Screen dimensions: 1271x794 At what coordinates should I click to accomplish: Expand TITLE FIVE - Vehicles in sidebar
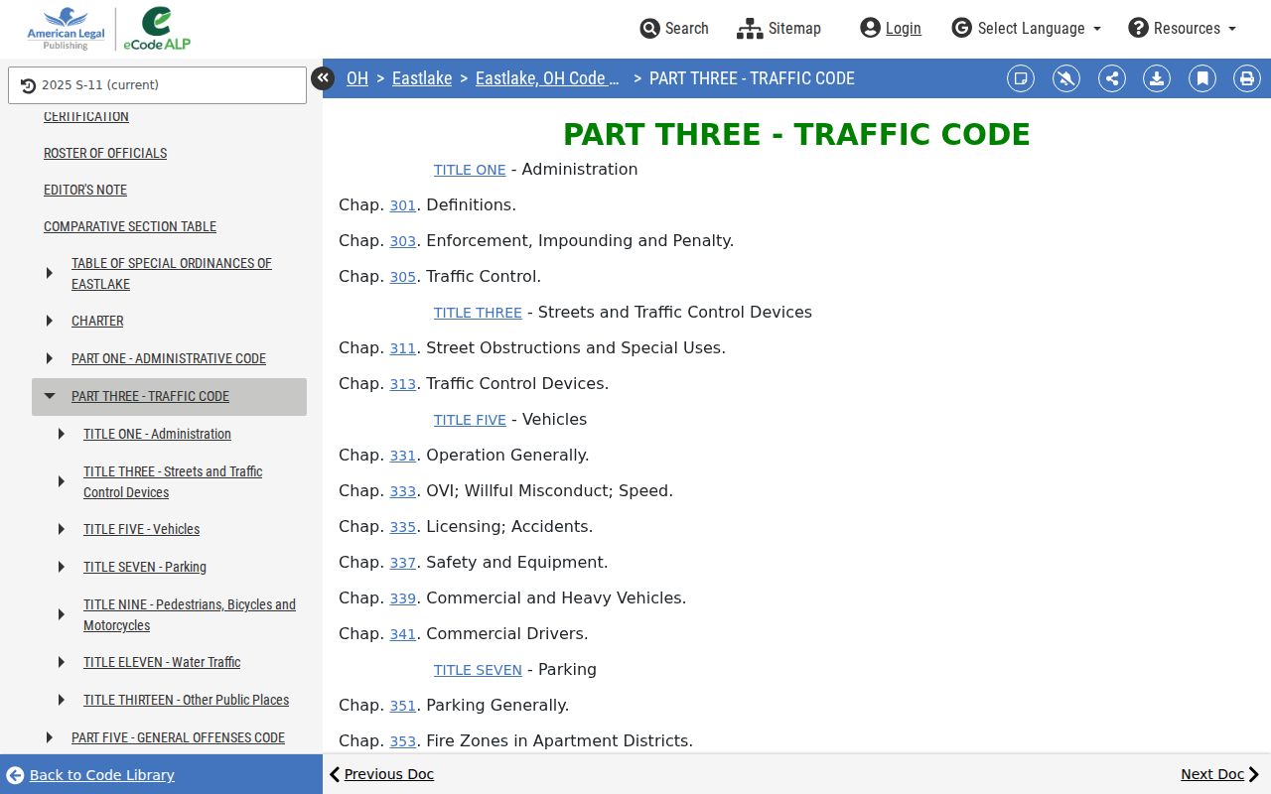tap(62, 529)
